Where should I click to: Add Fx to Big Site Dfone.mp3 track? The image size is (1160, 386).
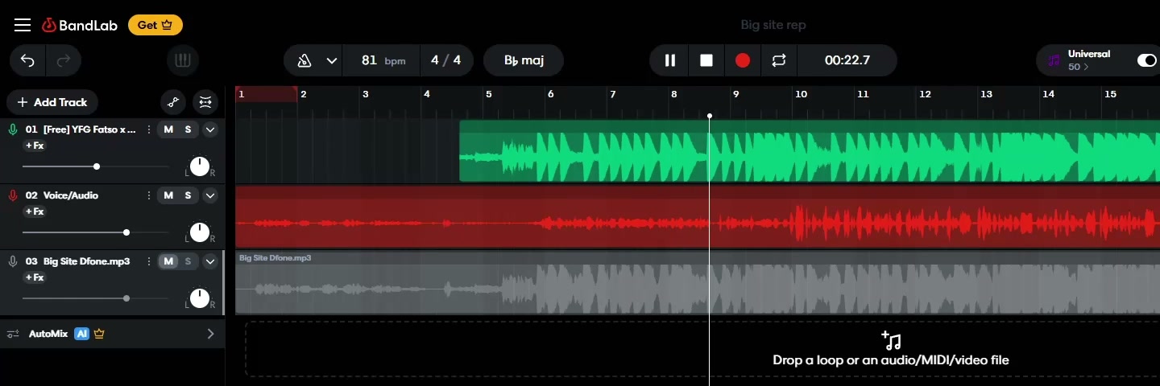(35, 277)
